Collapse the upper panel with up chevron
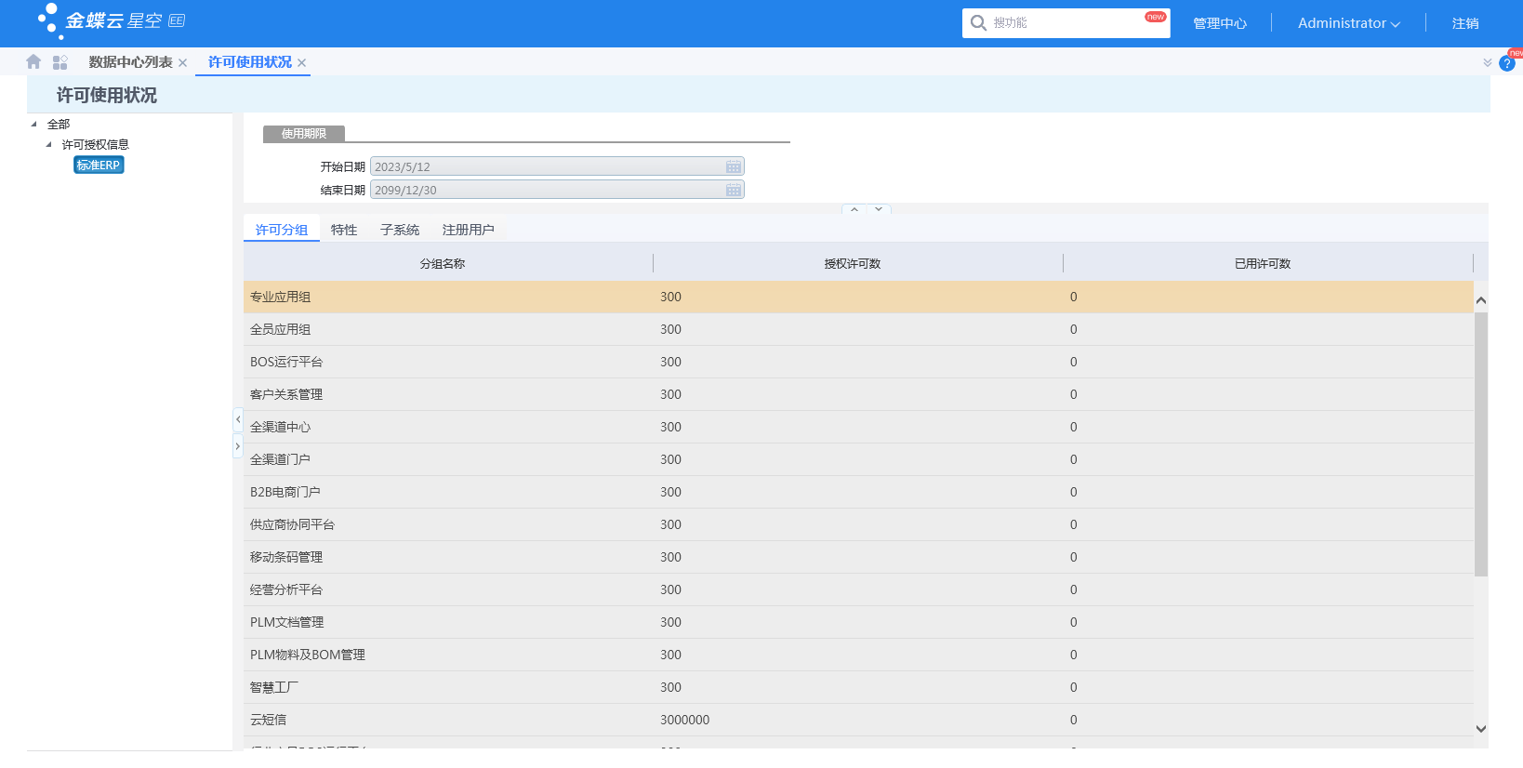Image resolution: width=1523 pixels, height=768 pixels. 854,209
